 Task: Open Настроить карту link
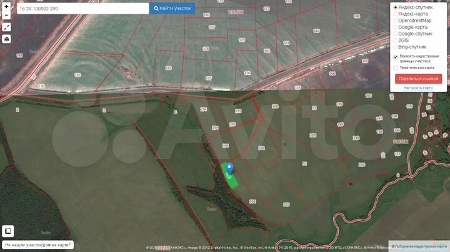point(418,88)
